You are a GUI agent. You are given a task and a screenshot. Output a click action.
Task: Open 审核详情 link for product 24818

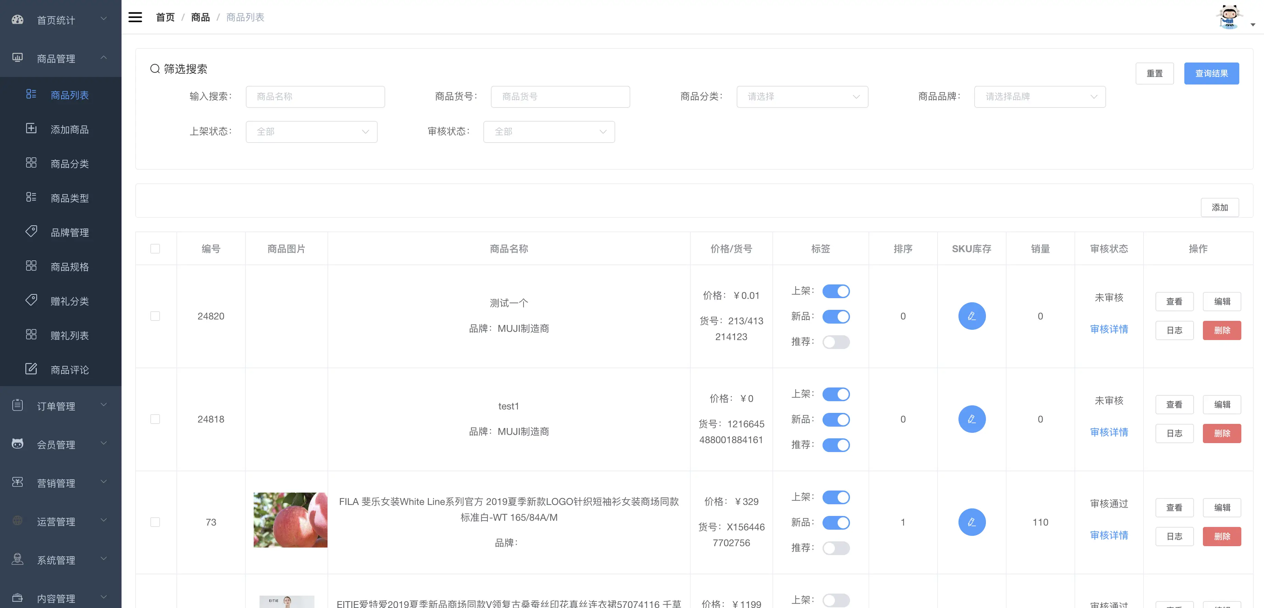1109,432
